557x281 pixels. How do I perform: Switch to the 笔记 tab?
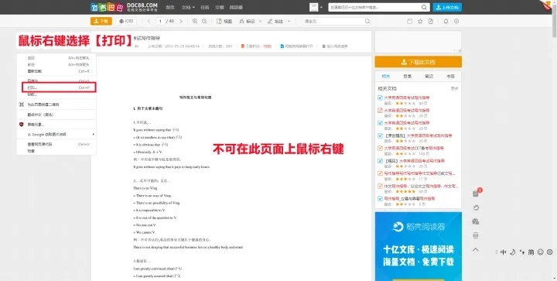(429, 77)
